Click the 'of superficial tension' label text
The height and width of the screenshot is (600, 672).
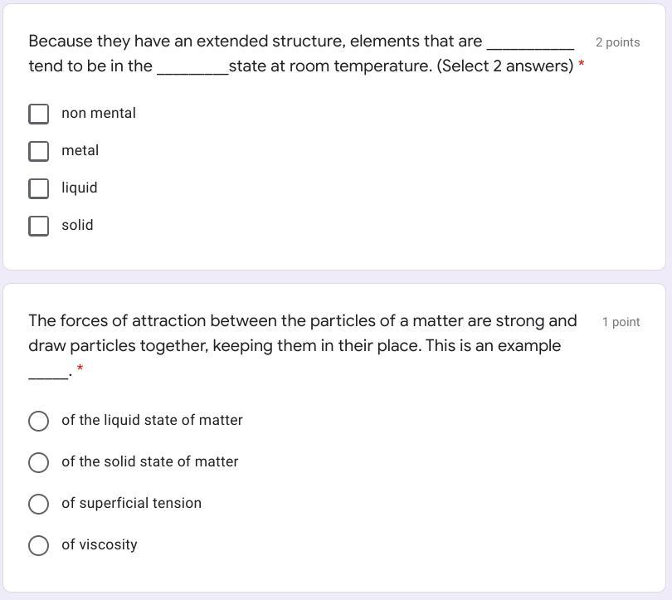pos(131,503)
